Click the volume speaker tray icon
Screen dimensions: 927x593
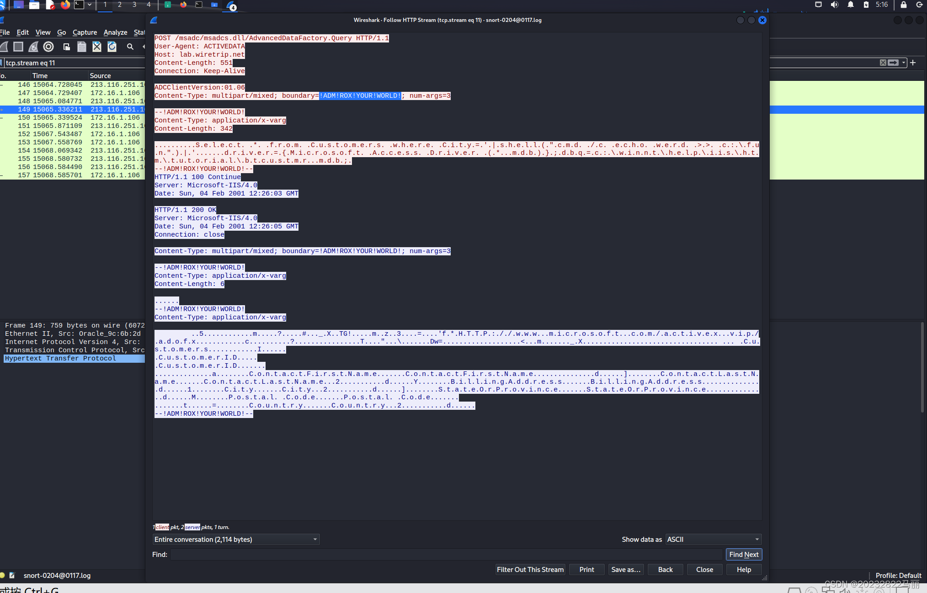tap(834, 5)
